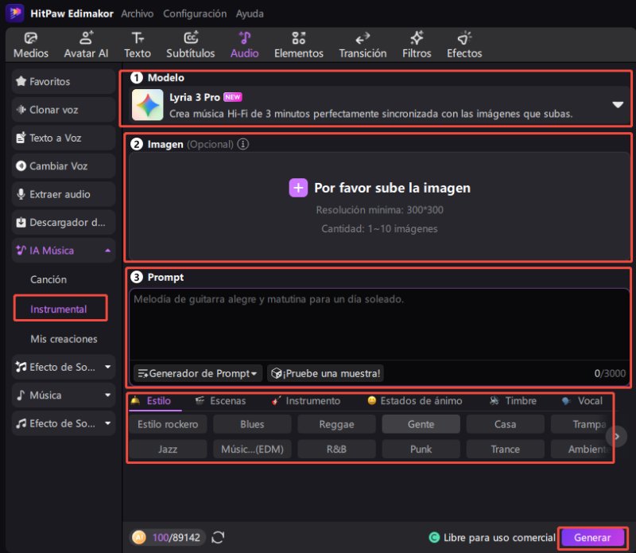
Task: Select the Canción sub-item
Action: (x=48, y=279)
